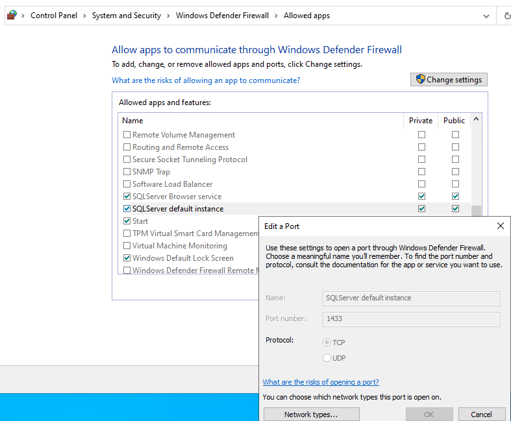Open the risks of opening a port link
Screen dimensions: 511x421
(x=321, y=382)
